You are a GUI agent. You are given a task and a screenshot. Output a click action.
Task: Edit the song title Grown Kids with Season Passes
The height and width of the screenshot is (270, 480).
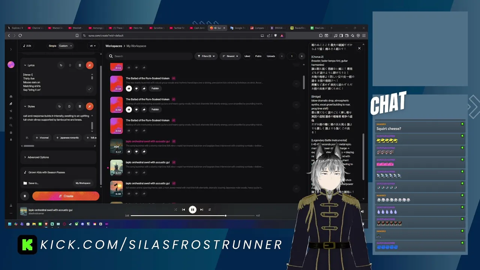coord(47,172)
